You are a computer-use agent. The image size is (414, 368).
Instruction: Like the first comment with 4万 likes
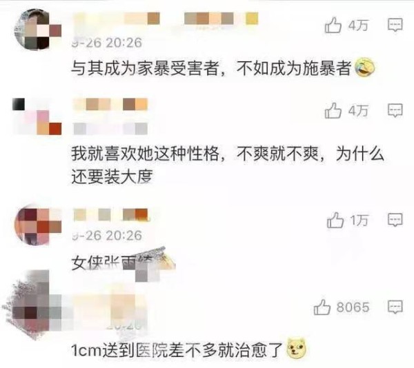tap(333, 25)
